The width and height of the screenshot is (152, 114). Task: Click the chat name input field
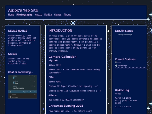[x=23, y=95]
